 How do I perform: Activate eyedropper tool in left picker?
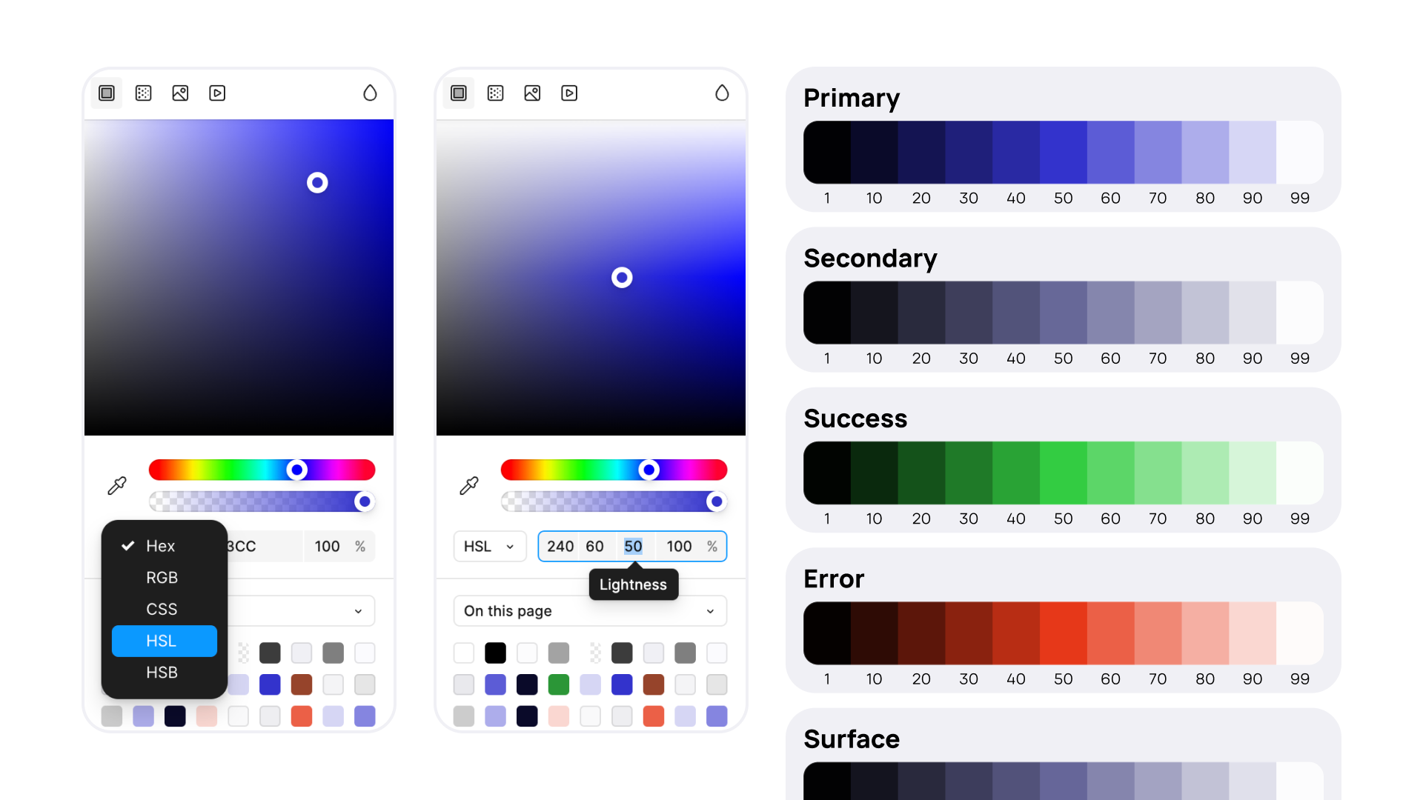pos(117,486)
